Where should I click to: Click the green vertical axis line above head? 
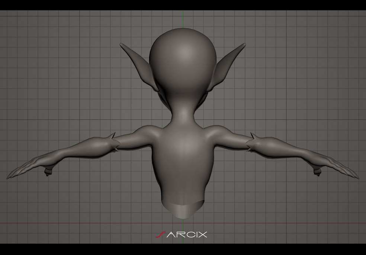tap(183, 19)
